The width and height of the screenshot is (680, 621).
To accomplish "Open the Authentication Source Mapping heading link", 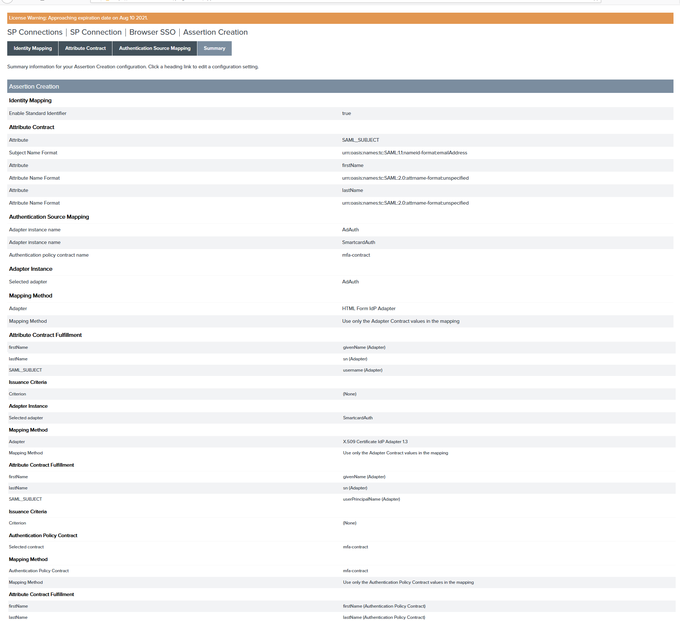I will [49, 217].
